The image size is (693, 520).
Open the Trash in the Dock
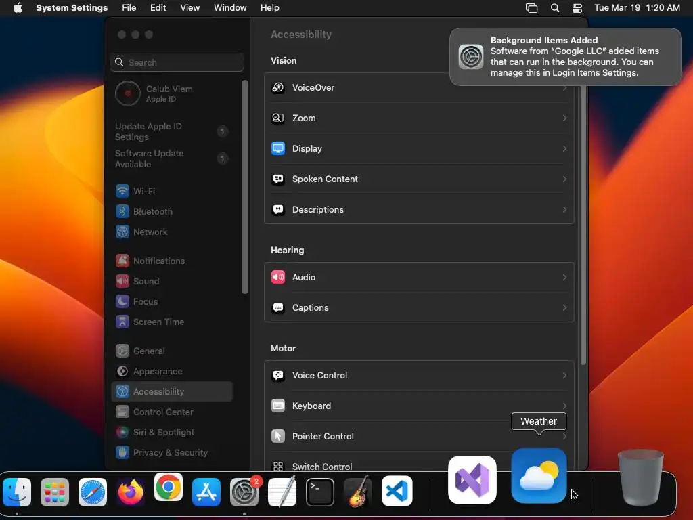640,477
